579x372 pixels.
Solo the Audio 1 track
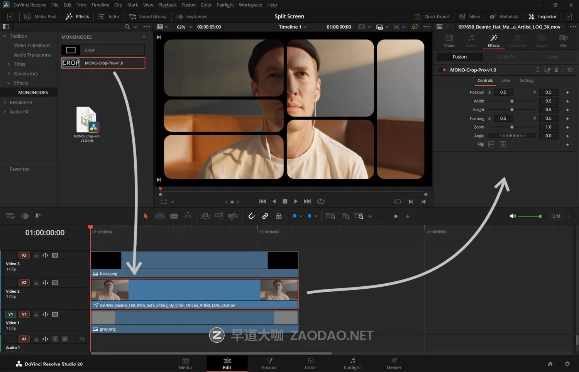(55, 339)
